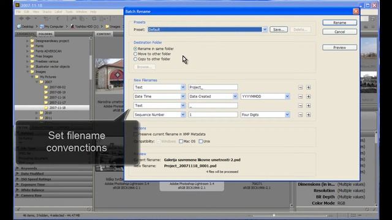Enable Unix compatibility checkbox
Screen dimensions: 392x220
[200, 141]
